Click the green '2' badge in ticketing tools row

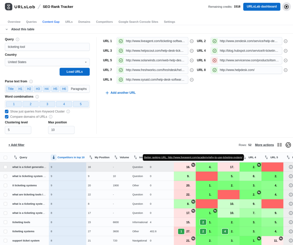203,222
